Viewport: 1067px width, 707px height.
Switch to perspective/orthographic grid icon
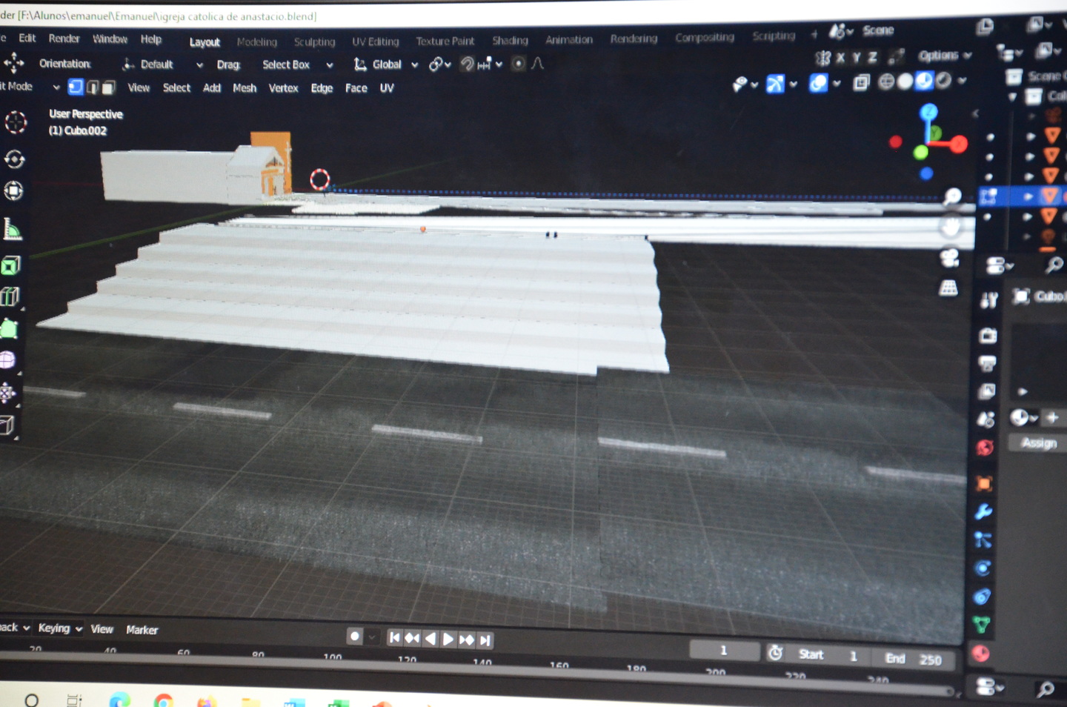tap(948, 288)
